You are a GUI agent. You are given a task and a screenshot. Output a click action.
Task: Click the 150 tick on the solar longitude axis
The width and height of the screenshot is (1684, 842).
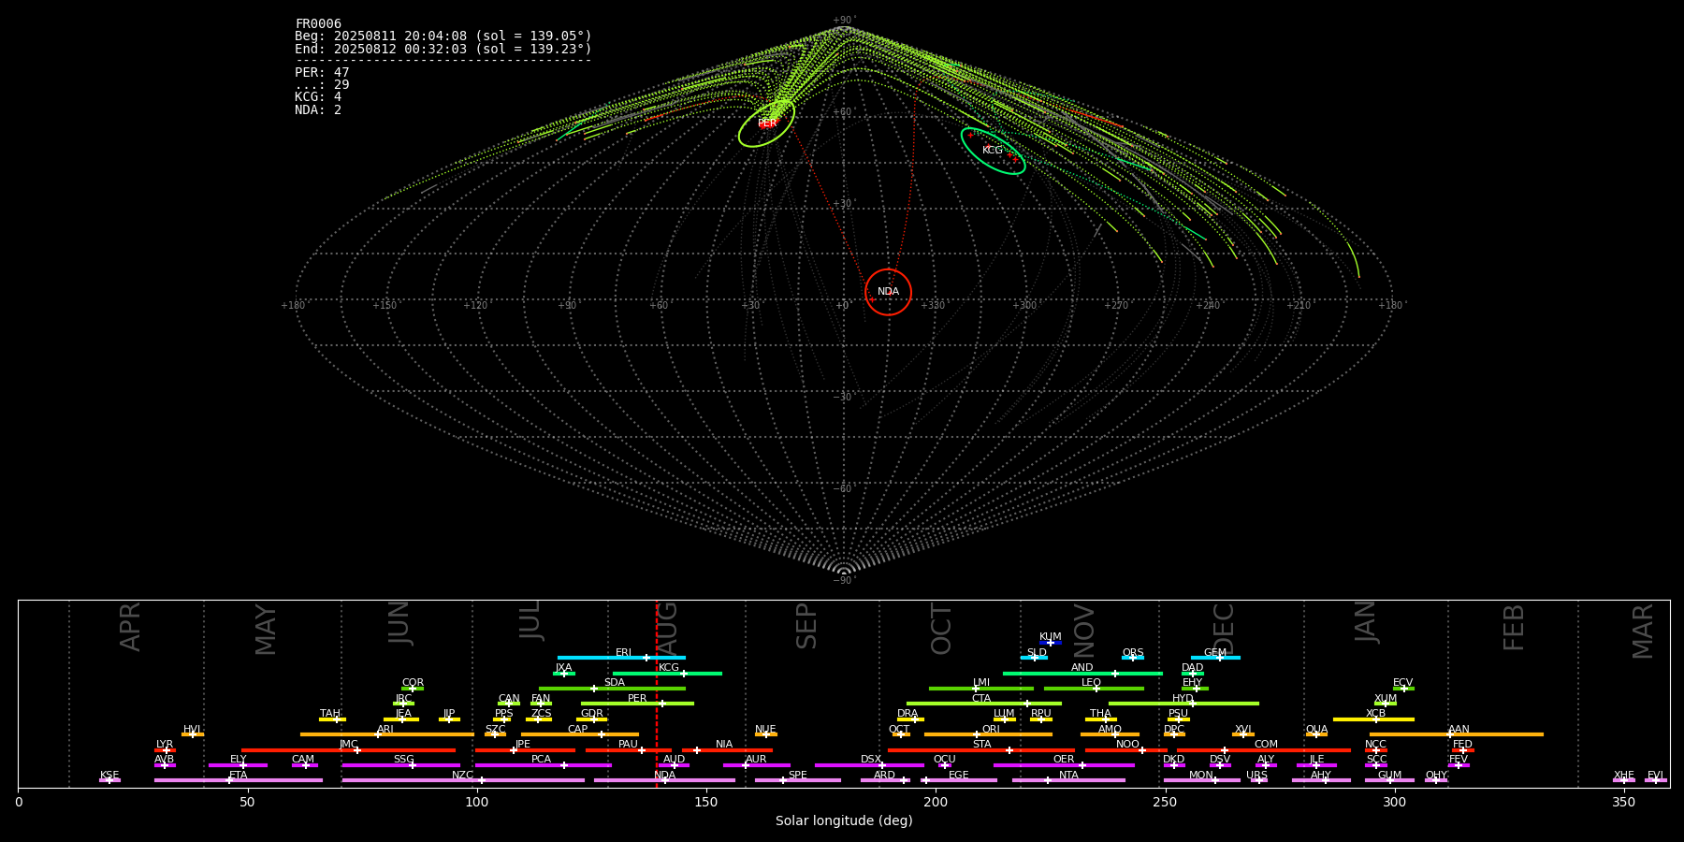click(706, 802)
